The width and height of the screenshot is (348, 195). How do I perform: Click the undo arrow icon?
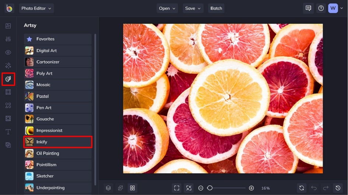pos(314,188)
